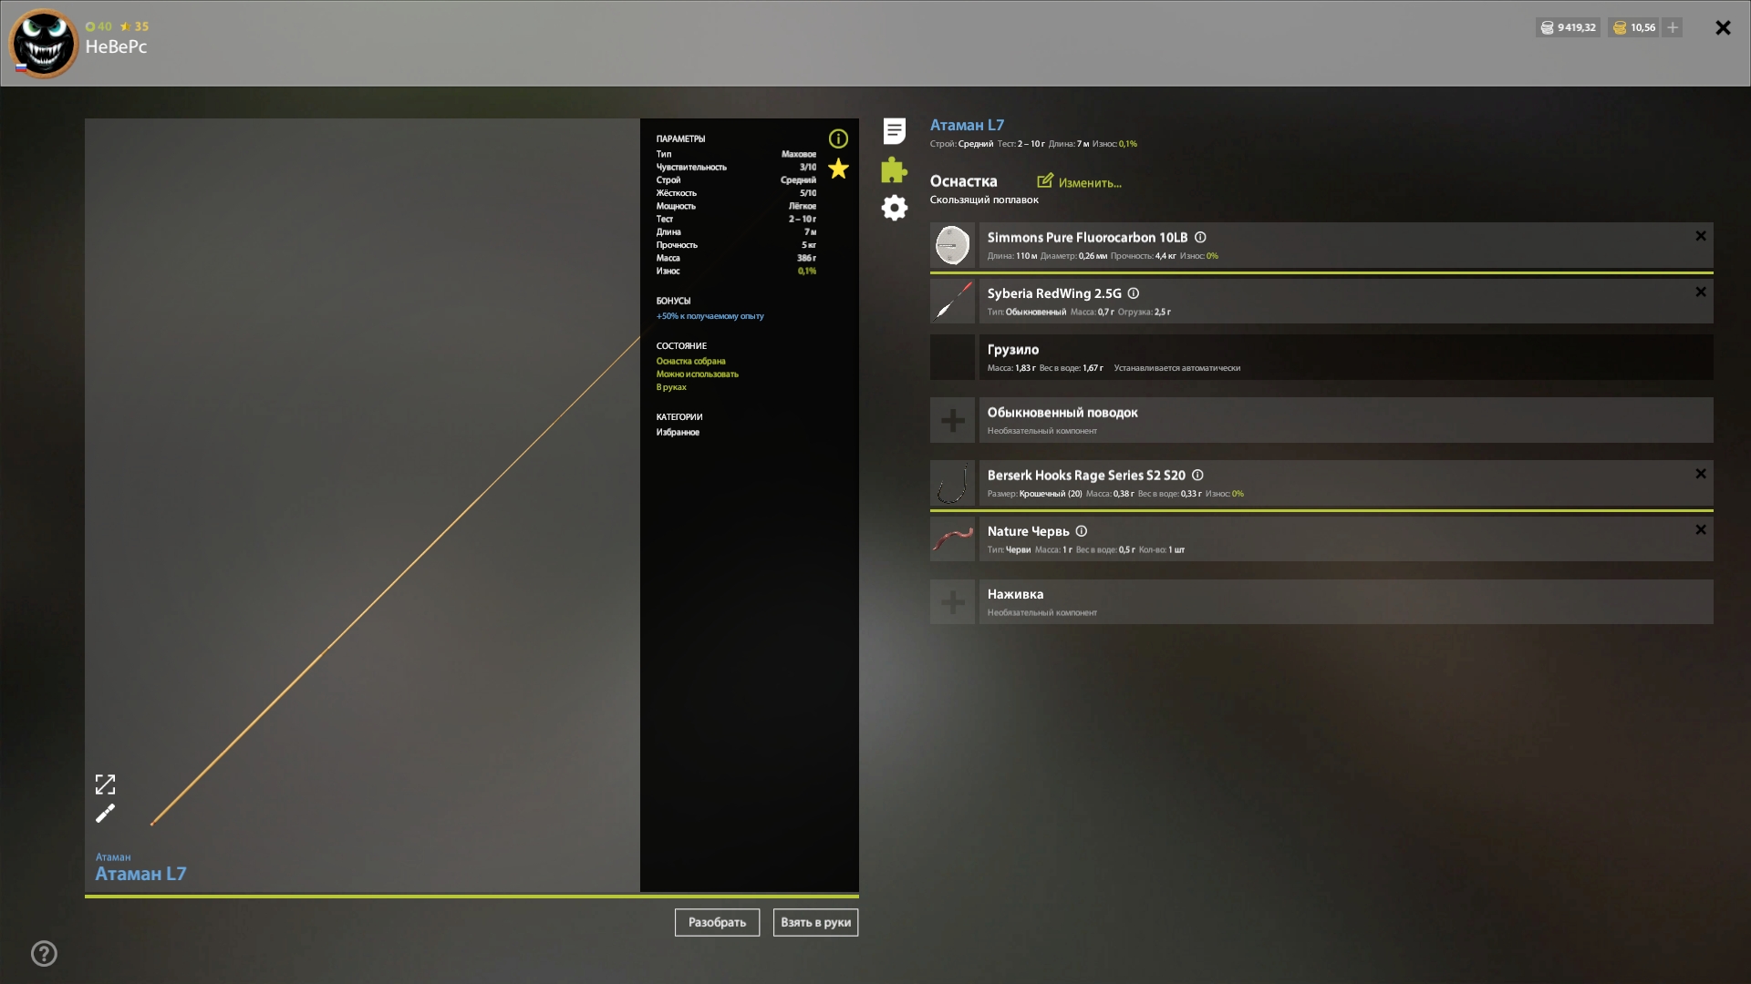The width and height of the screenshot is (1751, 984).
Task: Click the Взять в руки button
Action: point(815,922)
